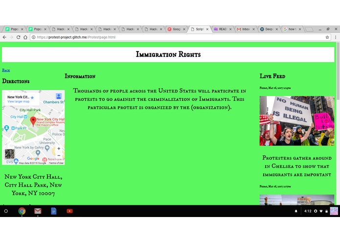
Task: Open the Chrome OS launcher circle
Action: 6,211
